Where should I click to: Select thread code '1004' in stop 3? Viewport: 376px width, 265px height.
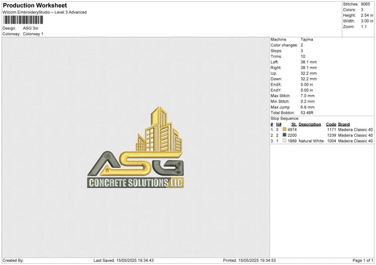(x=332, y=141)
